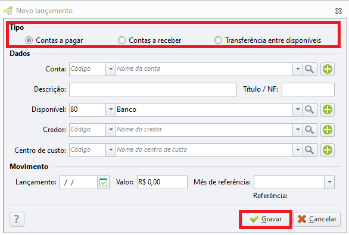
Task: Open the Disponível search magnifier
Action: pos(310,109)
